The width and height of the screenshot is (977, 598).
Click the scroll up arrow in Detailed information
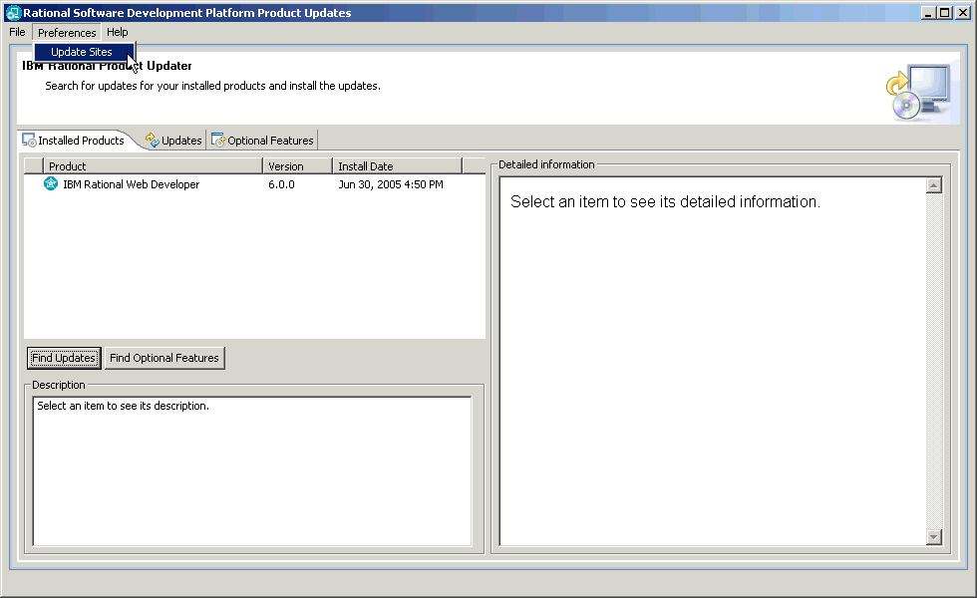click(x=933, y=185)
